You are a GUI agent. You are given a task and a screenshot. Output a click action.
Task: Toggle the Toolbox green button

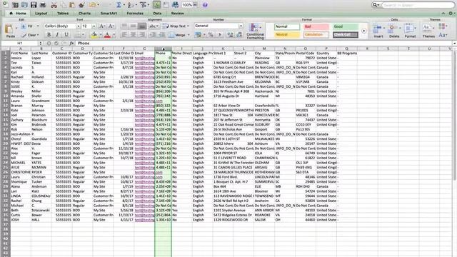point(156,5)
